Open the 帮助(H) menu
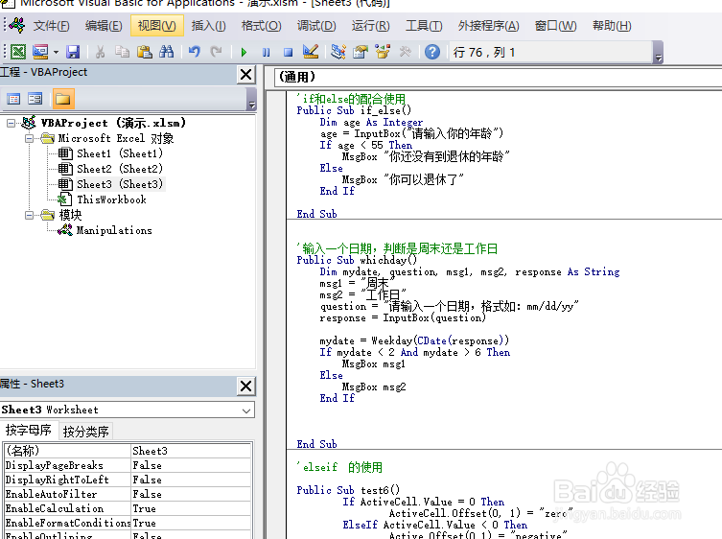Screen dimensions: 722x539 click(612, 26)
